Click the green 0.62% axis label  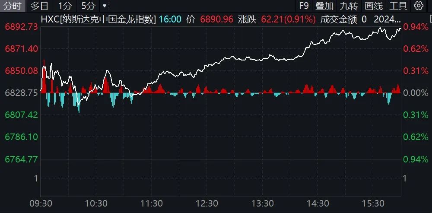coord(416,137)
